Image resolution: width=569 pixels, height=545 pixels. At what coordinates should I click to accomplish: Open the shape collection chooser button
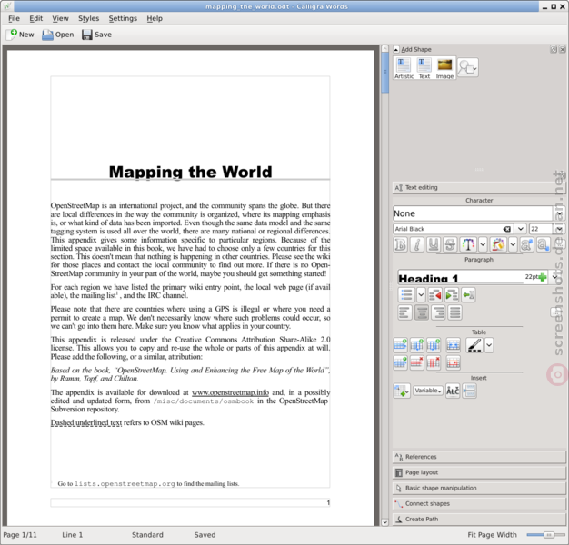click(468, 67)
